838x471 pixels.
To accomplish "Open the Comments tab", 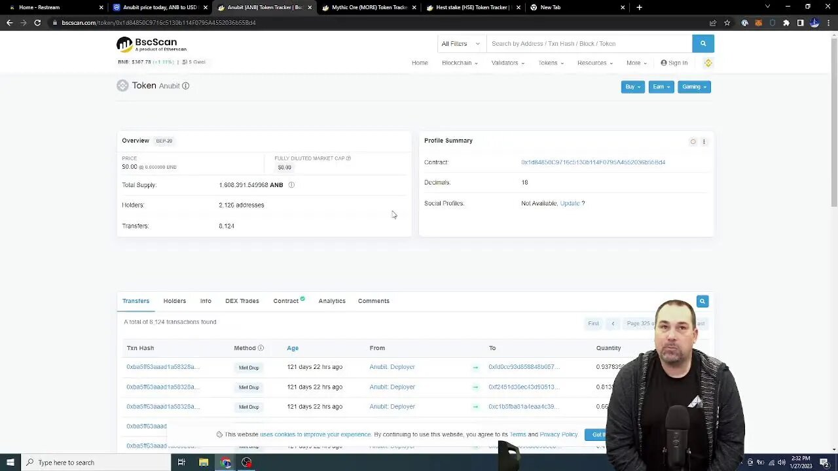I will pyautogui.click(x=374, y=301).
